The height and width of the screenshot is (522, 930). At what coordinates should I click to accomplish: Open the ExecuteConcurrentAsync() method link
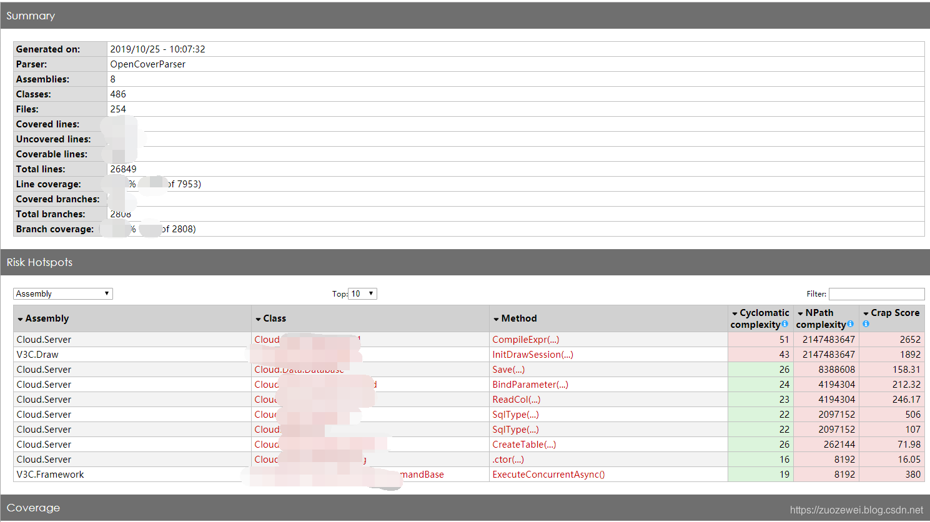pyautogui.click(x=548, y=475)
